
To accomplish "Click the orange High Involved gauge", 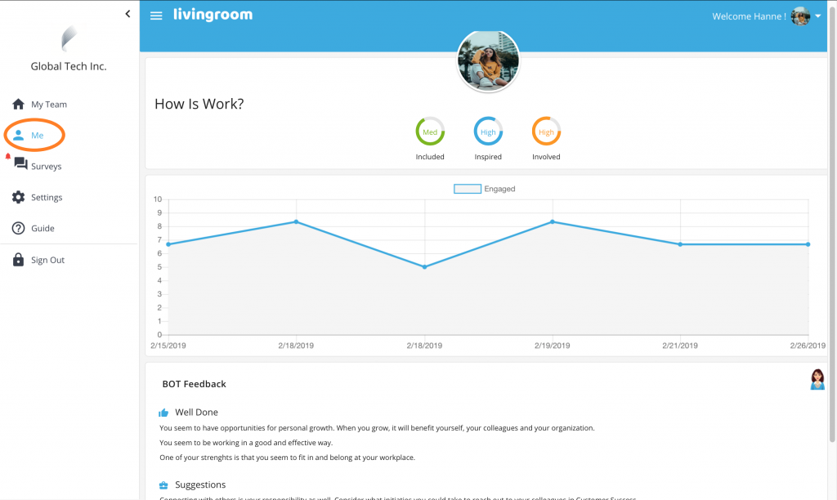I will (x=546, y=132).
